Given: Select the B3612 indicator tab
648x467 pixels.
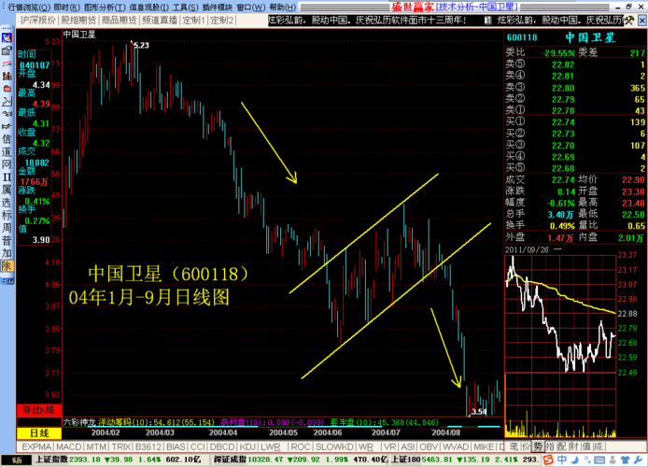Looking at the screenshot, I should coord(148,447).
